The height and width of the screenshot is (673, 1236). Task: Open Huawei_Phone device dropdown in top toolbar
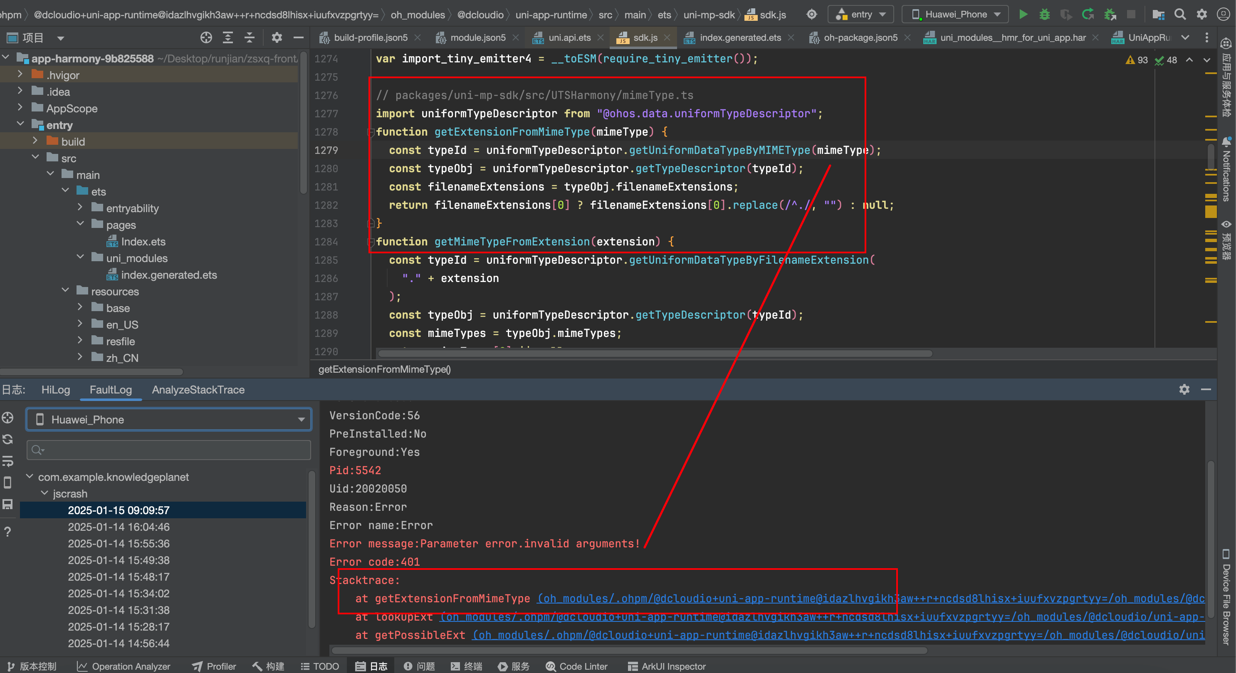pyautogui.click(x=955, y=15)
